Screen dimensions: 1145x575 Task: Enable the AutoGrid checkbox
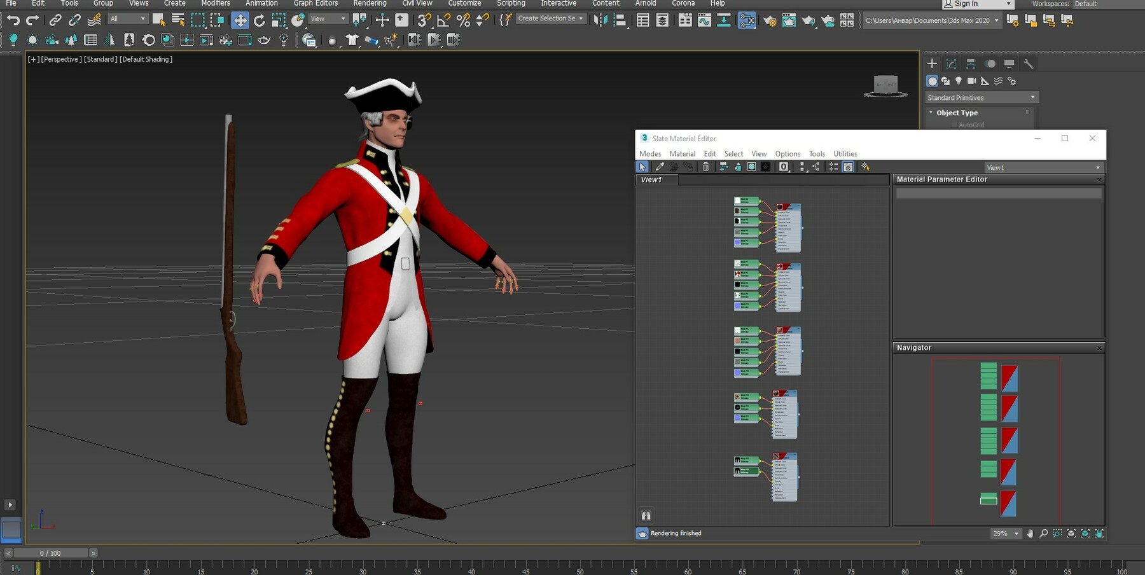954,125
